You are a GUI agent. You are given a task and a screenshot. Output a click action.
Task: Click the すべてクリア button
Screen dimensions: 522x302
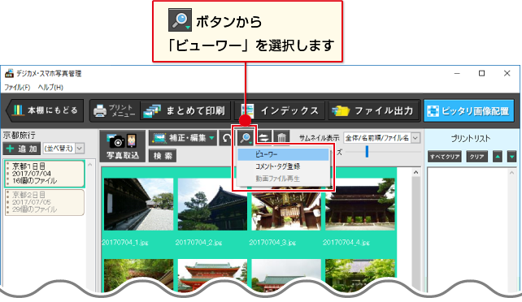(445, 157)
